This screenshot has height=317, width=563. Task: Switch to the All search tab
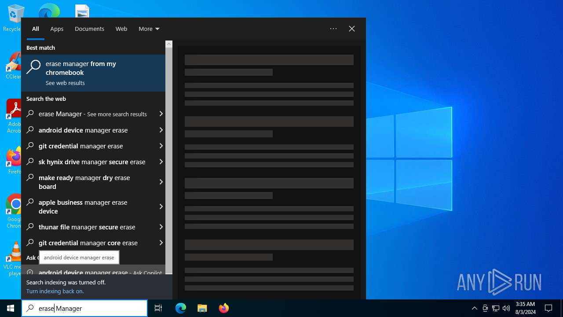click(36, 29)
